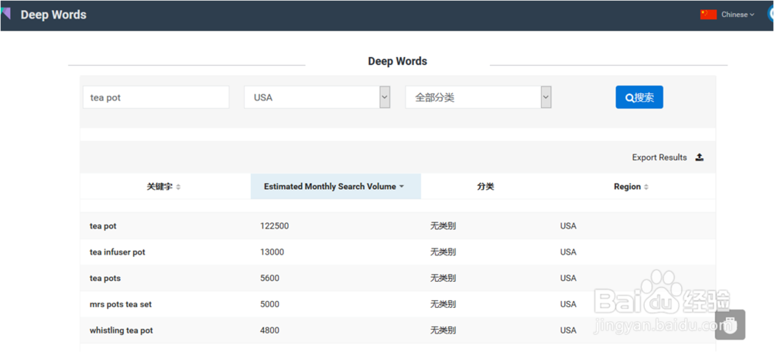Click the Chinese flag icon
Screen dimensions: 774x352
click(708, 14)
